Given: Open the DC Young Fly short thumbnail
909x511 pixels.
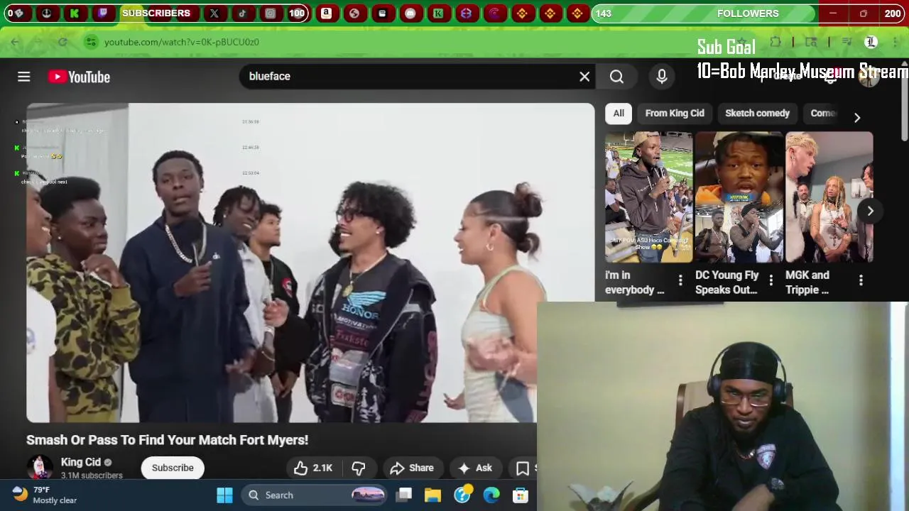Looking at the screenshot, I should pyautogui.click(x=739, y=197).
